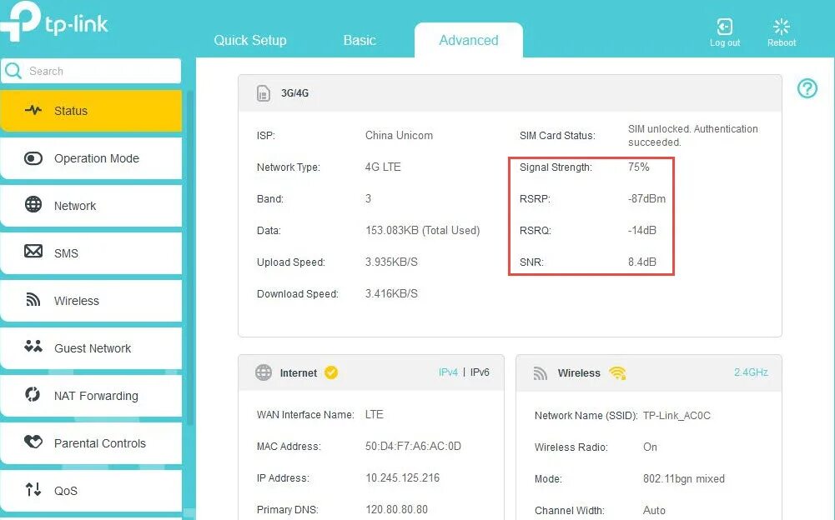Open the Operation Mode menu
Screen dimensions: 835x520
click(x=91, y=158)
